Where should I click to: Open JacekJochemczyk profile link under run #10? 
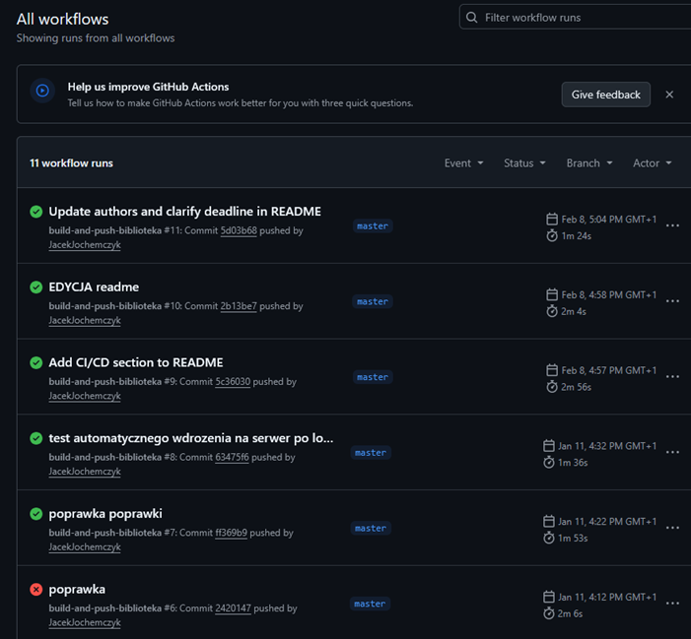(85, 320)
